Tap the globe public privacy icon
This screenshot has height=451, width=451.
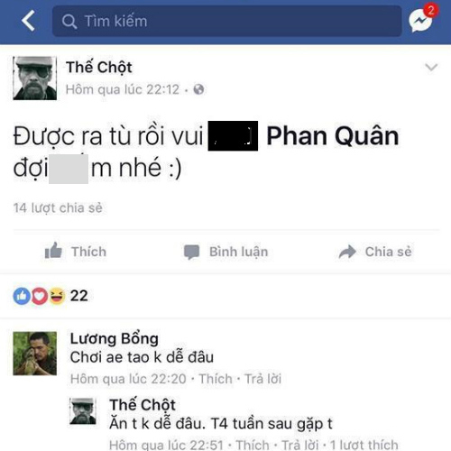click(x=198, y=89)
